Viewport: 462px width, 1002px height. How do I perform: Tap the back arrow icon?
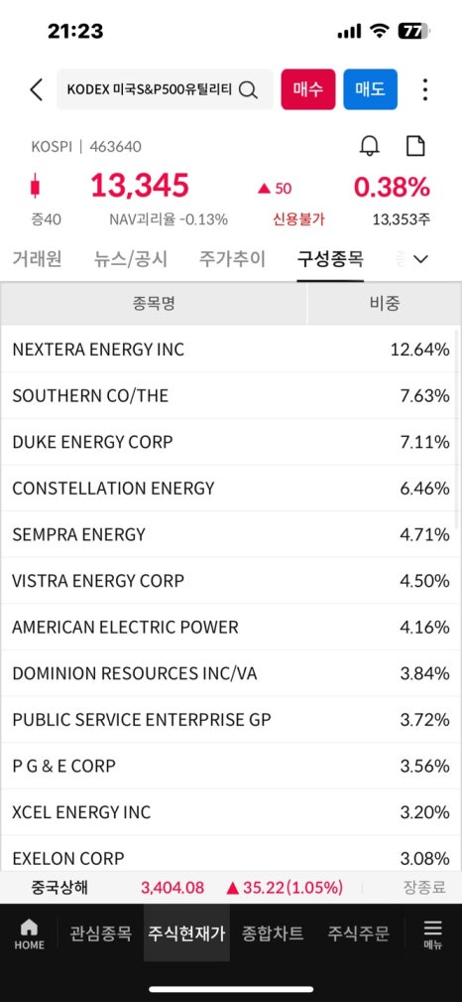[37, 90]
